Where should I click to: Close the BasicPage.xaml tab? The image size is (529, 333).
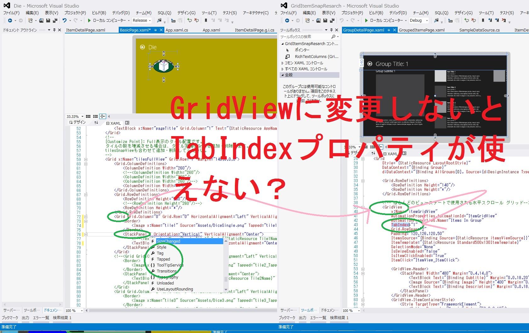pyautogui.click(x=161, y=30)
